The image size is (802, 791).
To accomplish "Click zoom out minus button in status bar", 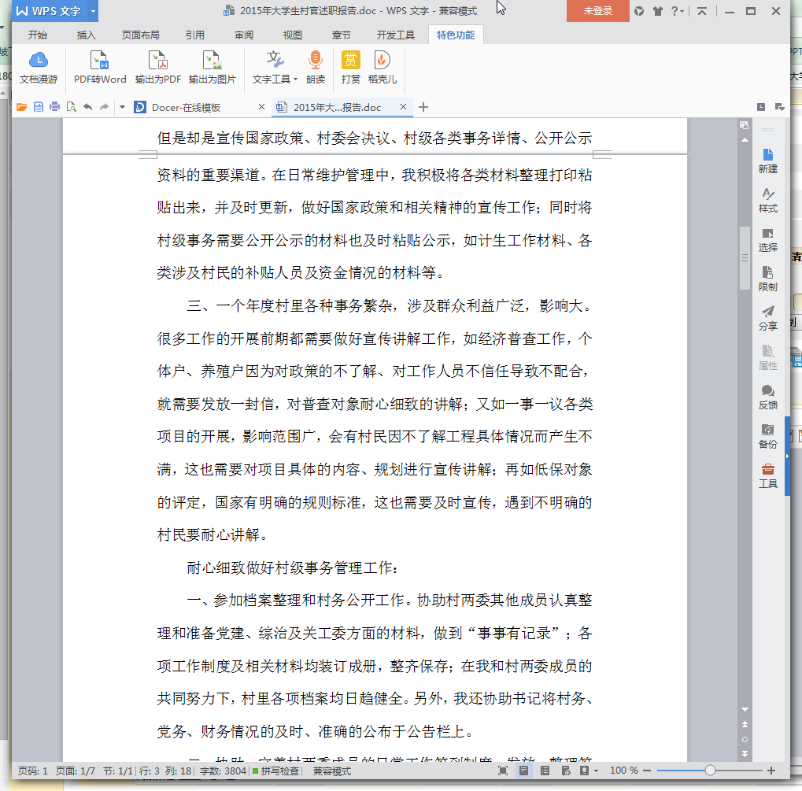I will (x=647, y=771).
